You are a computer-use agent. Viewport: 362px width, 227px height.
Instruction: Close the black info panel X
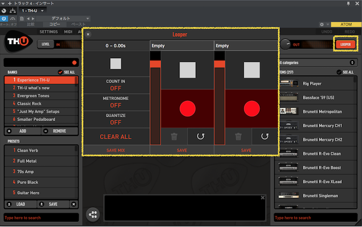click(262, 198)
